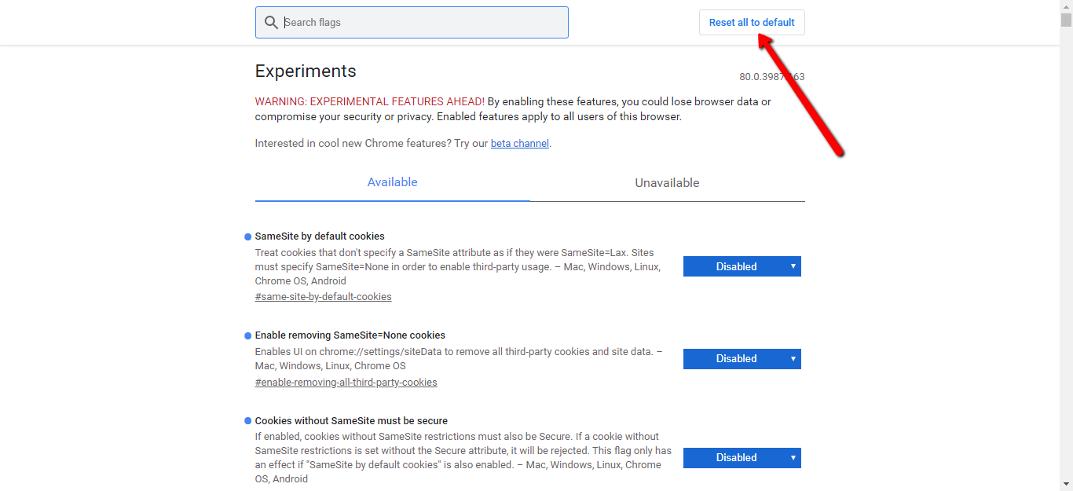
Task: Click blue dot beside SameSite by default cookies
Action: click(247, 236)
